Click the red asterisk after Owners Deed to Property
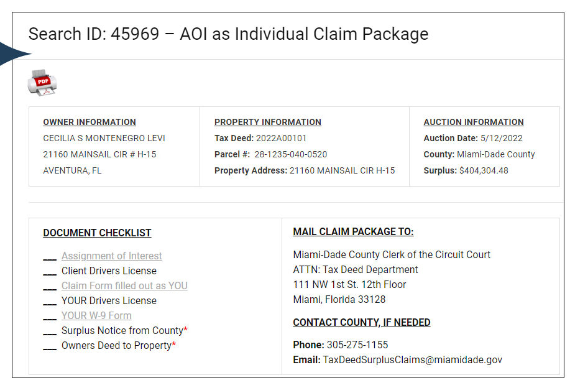The image size is (570, 380). [174, 345]
